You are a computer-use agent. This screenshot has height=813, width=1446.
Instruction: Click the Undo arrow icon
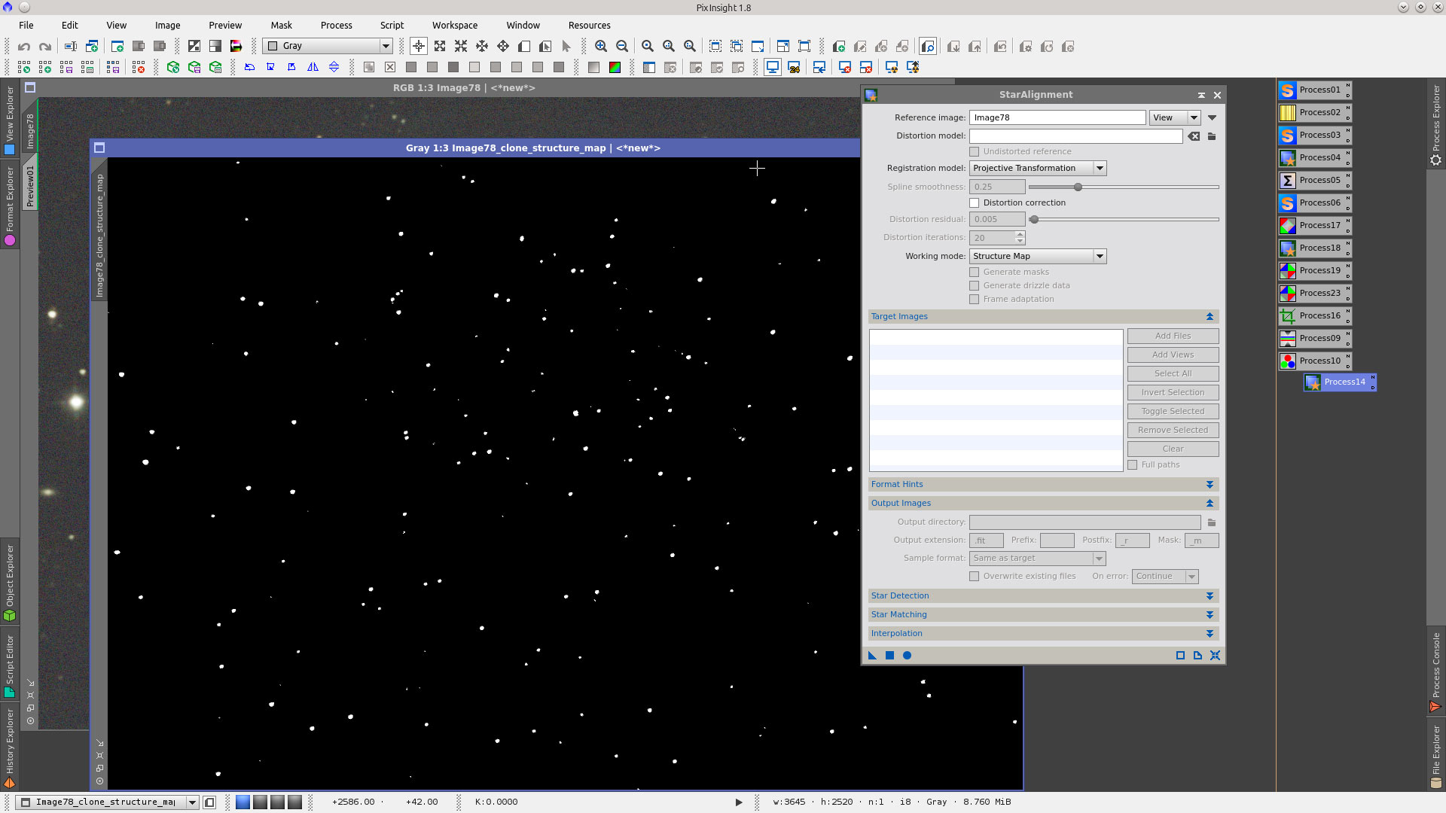tap(24, 47)
